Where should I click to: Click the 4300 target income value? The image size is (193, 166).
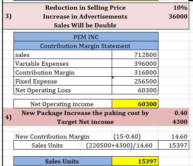[180, 122]
